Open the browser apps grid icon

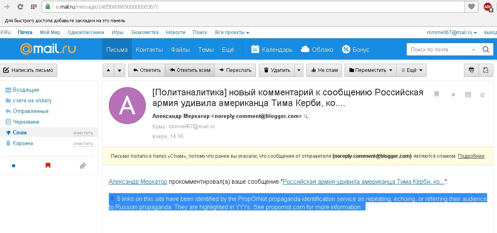click(x=34, y=7)
